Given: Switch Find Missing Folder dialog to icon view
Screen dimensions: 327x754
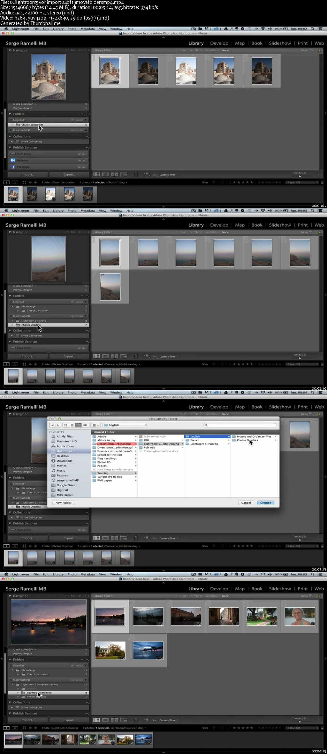Looking at the screenshot, I should coord(66,425).
